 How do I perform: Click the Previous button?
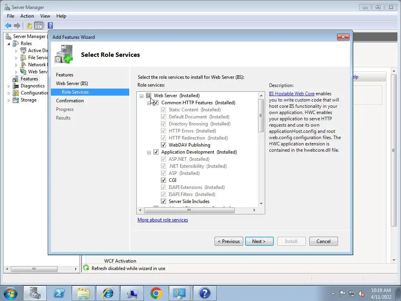[229, 241]
